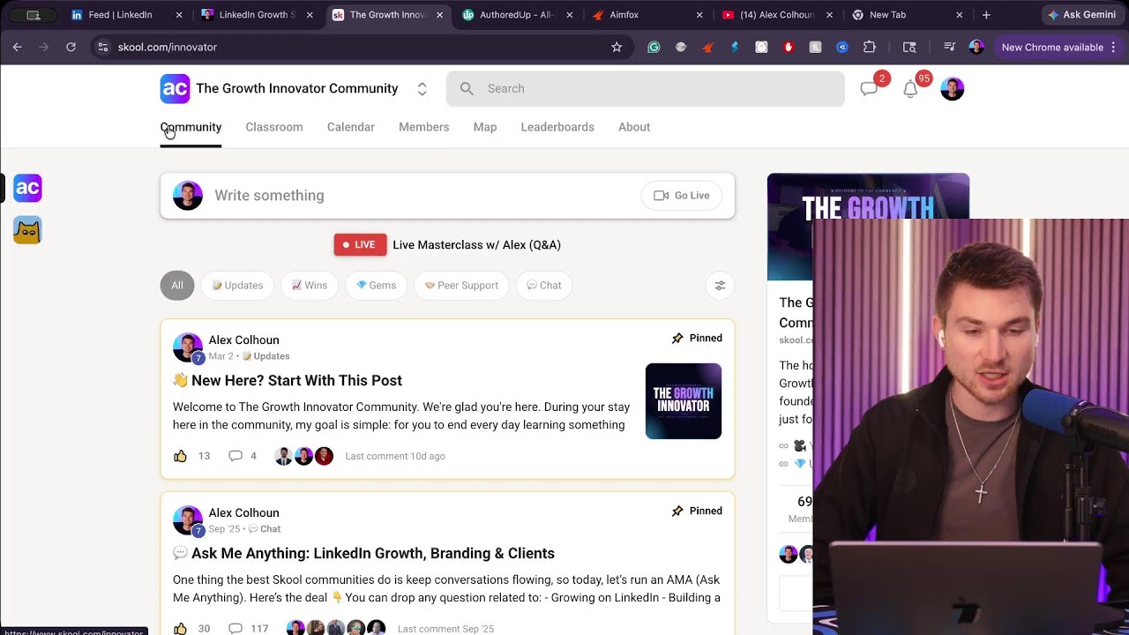Open Ask Me Anything: LinkedIn Growth post title
Viewport: 1129px width, 635px height.
363,554
